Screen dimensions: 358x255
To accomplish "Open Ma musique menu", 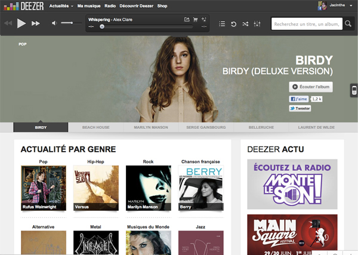I will [89, 6].
